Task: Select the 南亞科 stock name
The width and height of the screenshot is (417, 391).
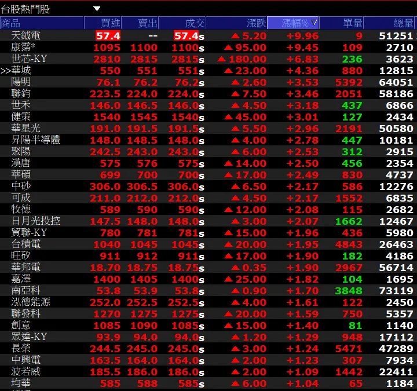Action: pos(26,290)
